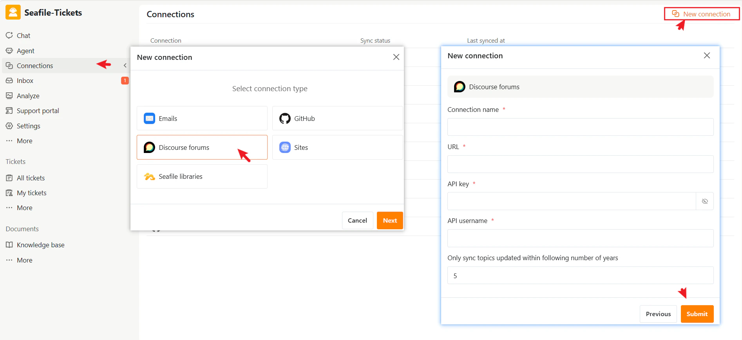Click the Agent robot icon
The height and width of the screenshot is (340, 742).
(9, 51)
